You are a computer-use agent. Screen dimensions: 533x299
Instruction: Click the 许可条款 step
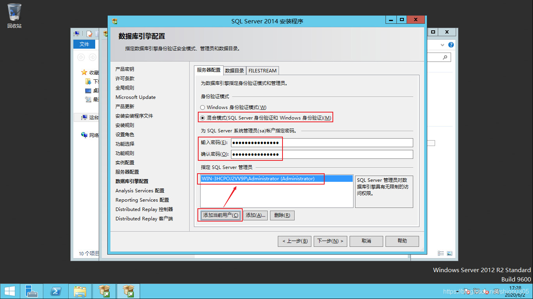[x=125, y=79]
